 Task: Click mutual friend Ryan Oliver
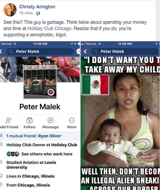click(x=50, y=136)
